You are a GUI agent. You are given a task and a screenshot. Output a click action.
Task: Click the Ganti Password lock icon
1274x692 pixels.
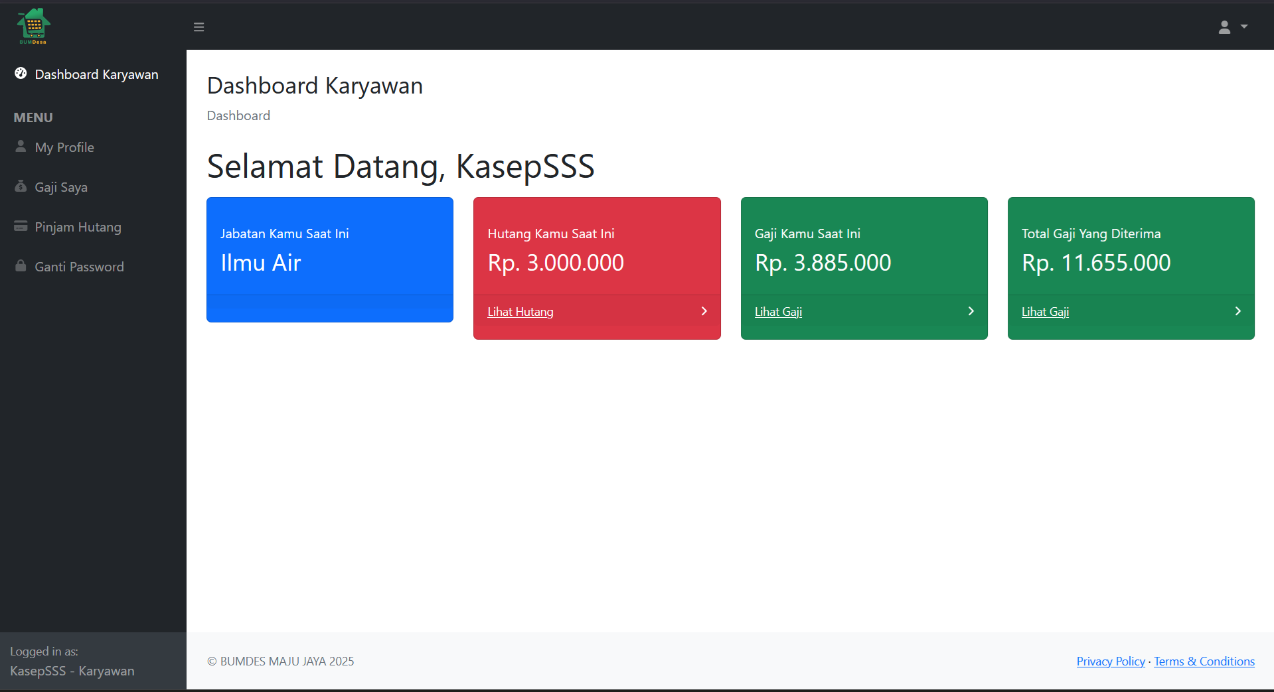click(x=21, y=265)
